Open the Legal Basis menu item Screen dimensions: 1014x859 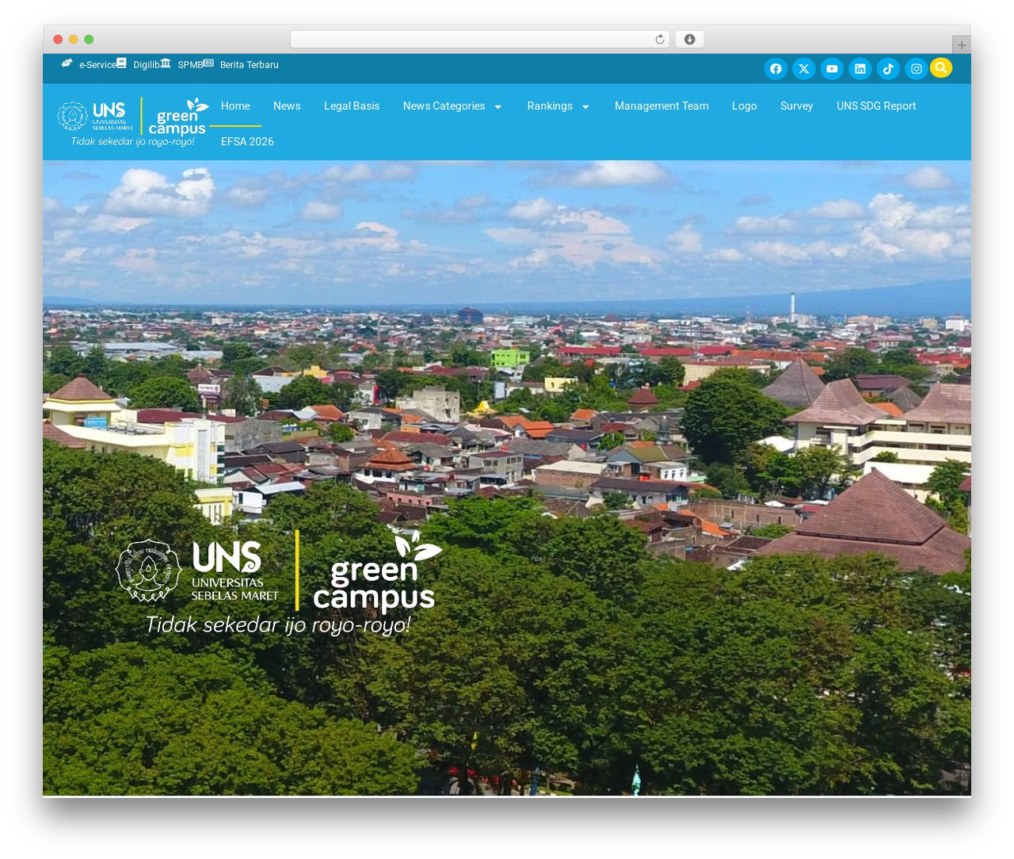click(352, 106)
